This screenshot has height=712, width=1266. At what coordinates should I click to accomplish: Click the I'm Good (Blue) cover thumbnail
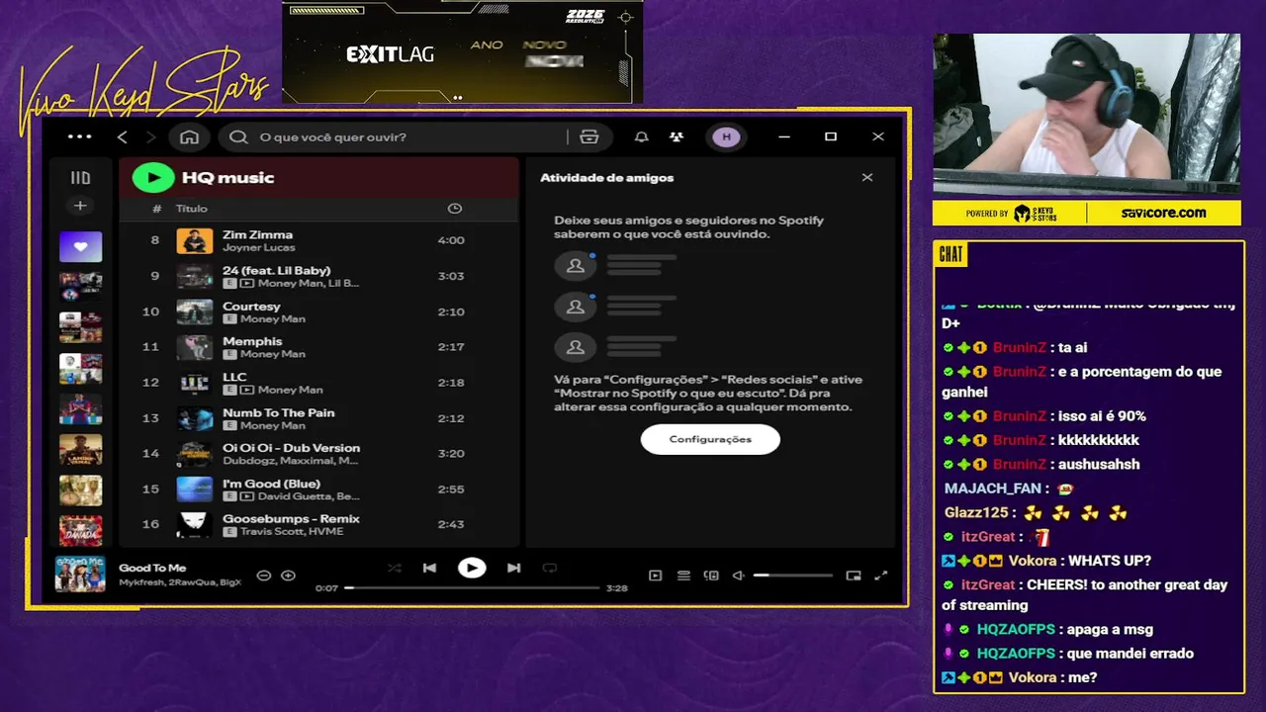(x=195, y=489)
